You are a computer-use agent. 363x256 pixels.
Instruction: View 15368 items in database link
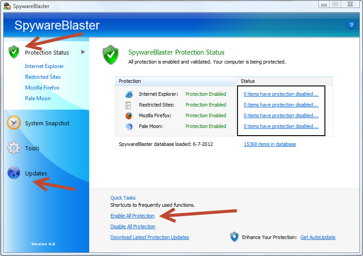pyautogui.click(x=270, y=144)
